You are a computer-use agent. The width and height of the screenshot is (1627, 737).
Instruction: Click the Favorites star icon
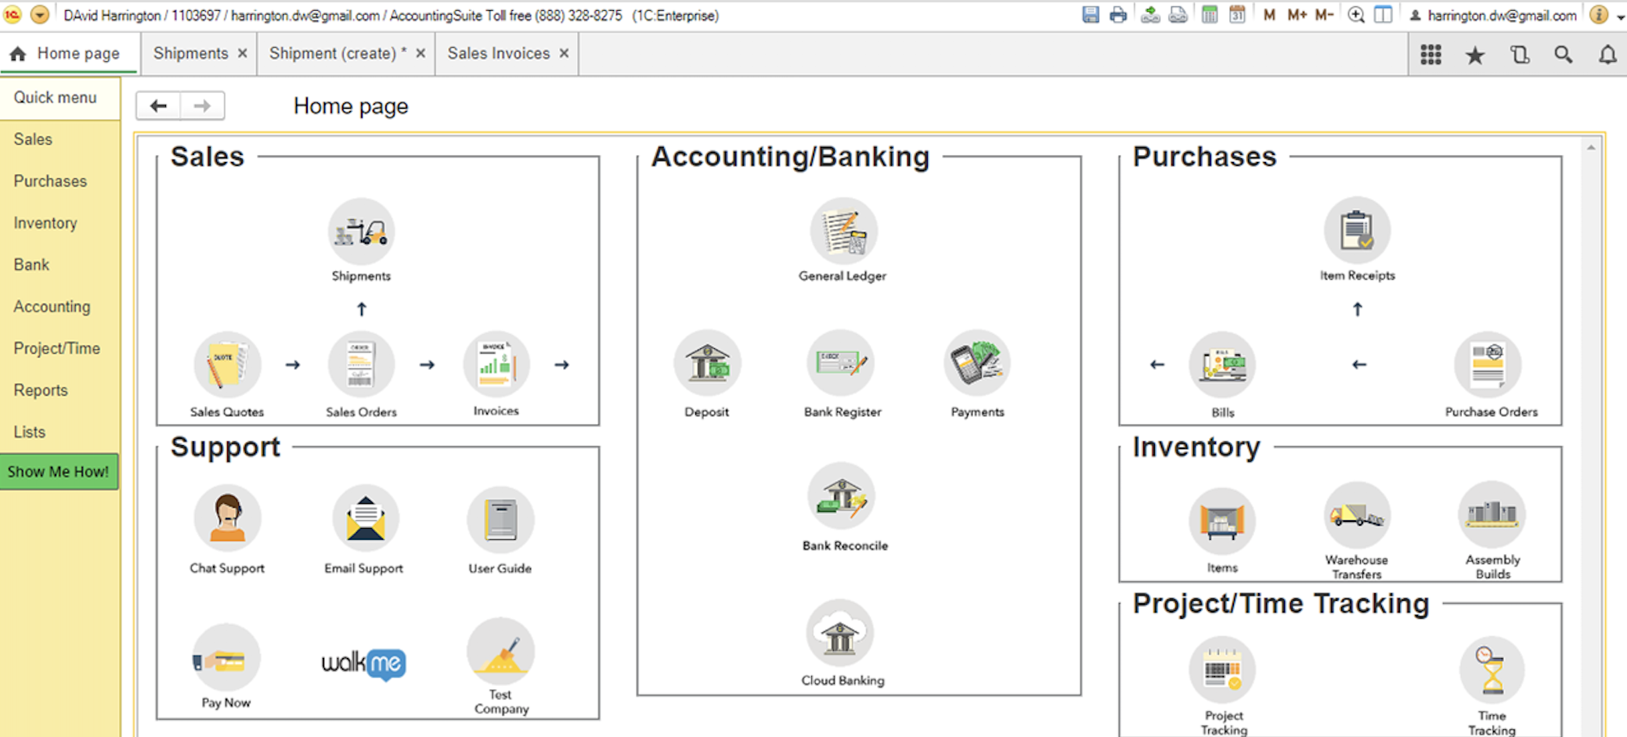(1475, 55)
